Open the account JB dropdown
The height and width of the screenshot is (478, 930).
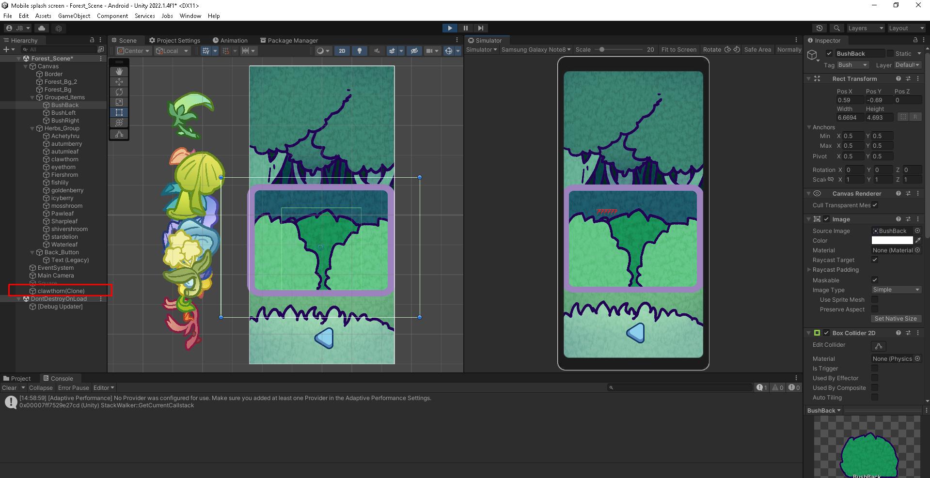18,28
